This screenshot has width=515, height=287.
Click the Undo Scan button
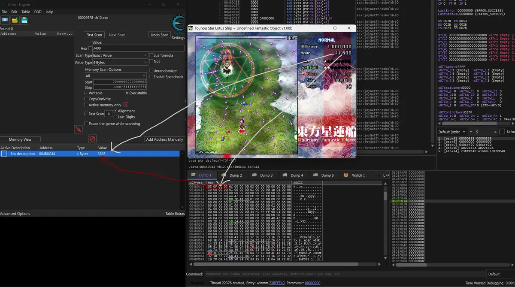pyautogui.click(x=159, y=35)
